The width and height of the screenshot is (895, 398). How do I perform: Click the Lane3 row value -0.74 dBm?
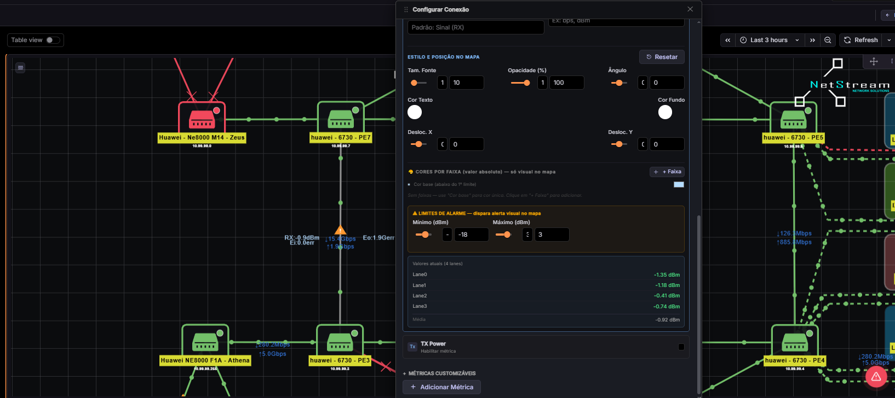click(x=667, y=307)
